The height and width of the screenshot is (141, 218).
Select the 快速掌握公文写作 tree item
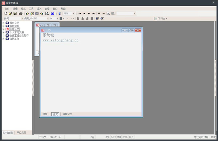click(19, 36)
